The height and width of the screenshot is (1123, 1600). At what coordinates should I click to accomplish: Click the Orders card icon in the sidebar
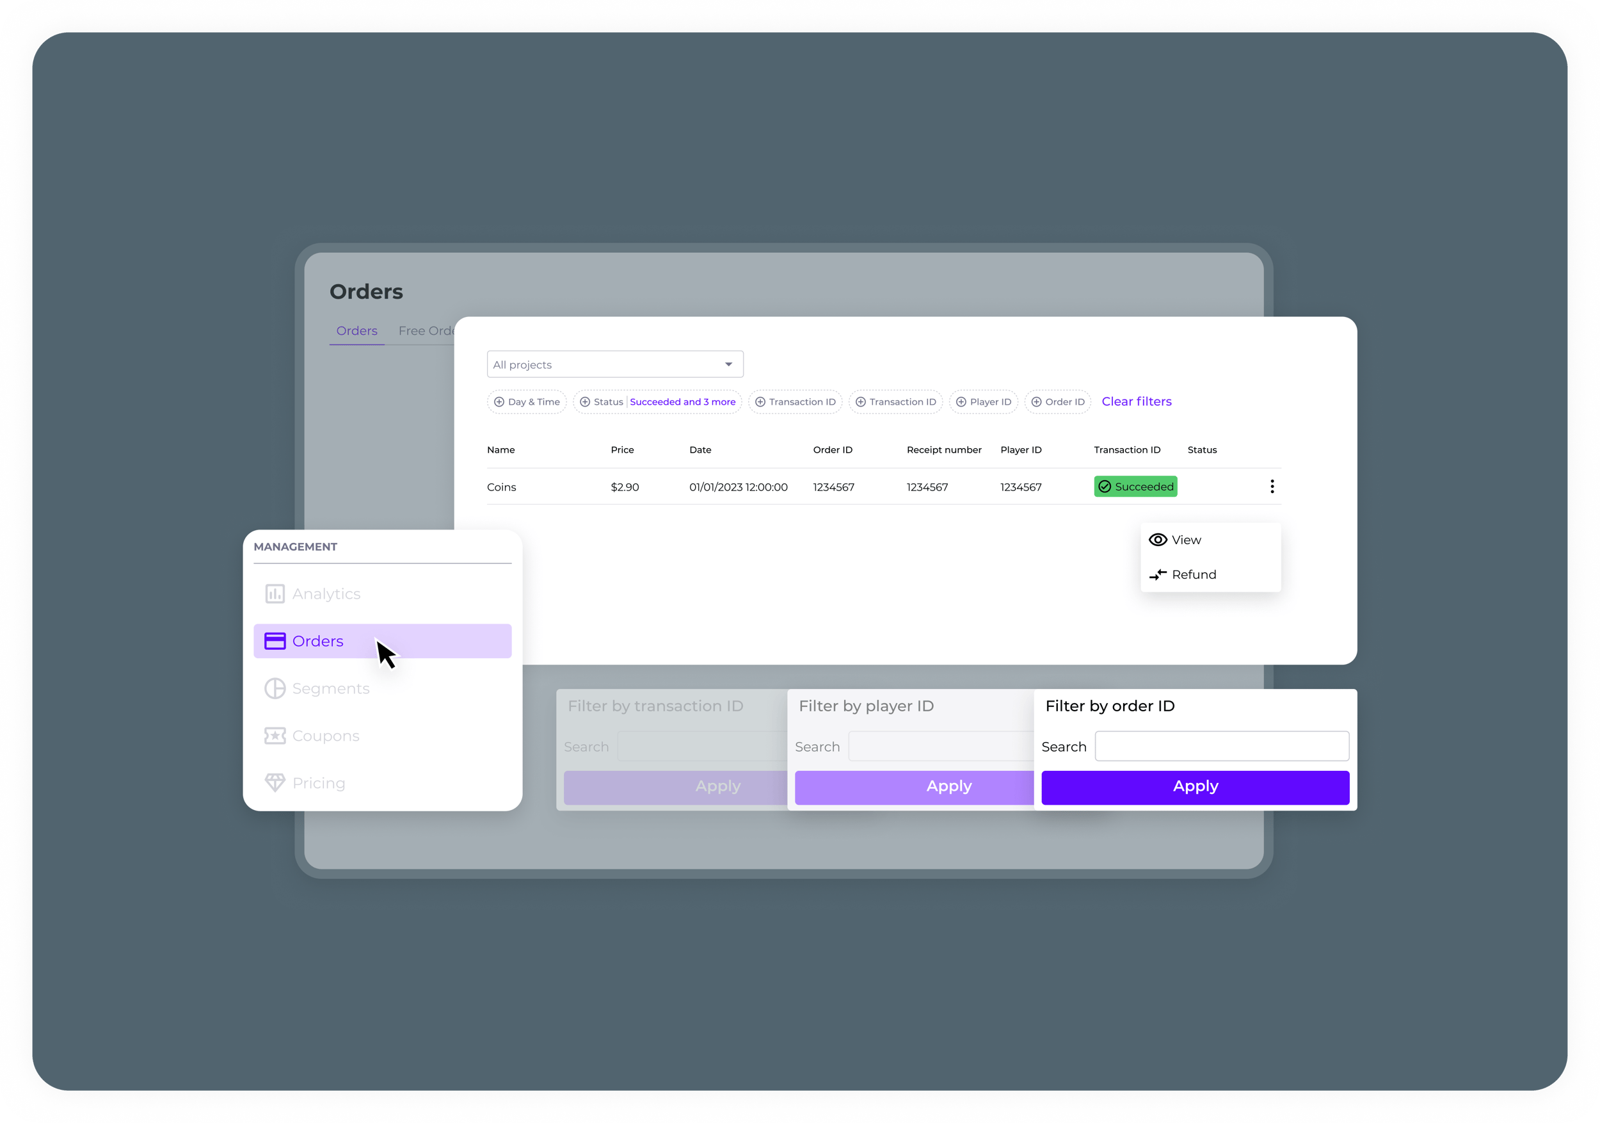275,642
